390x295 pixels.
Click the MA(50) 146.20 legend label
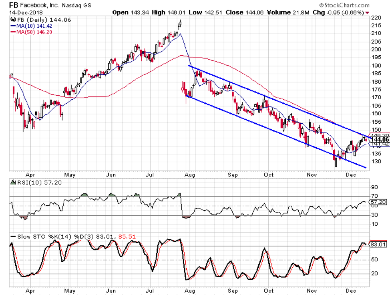coord(34,32)
